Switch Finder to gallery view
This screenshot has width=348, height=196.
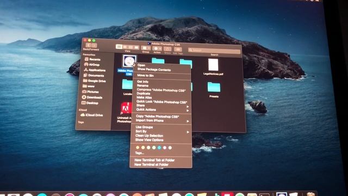136,47
